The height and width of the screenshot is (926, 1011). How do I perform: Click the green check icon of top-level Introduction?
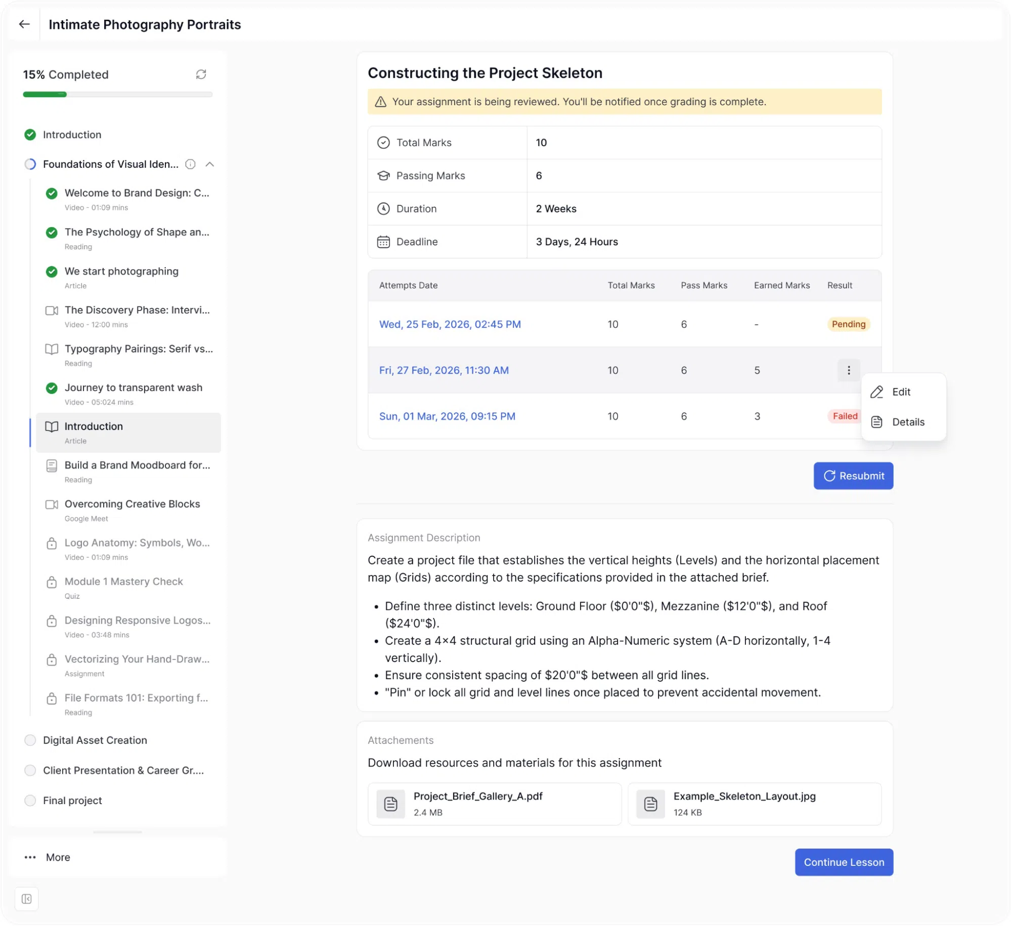[30, 135]
